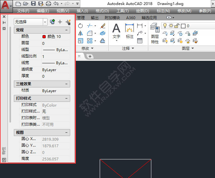
Task: Redo the last undone action
Action: click(67, 3)
